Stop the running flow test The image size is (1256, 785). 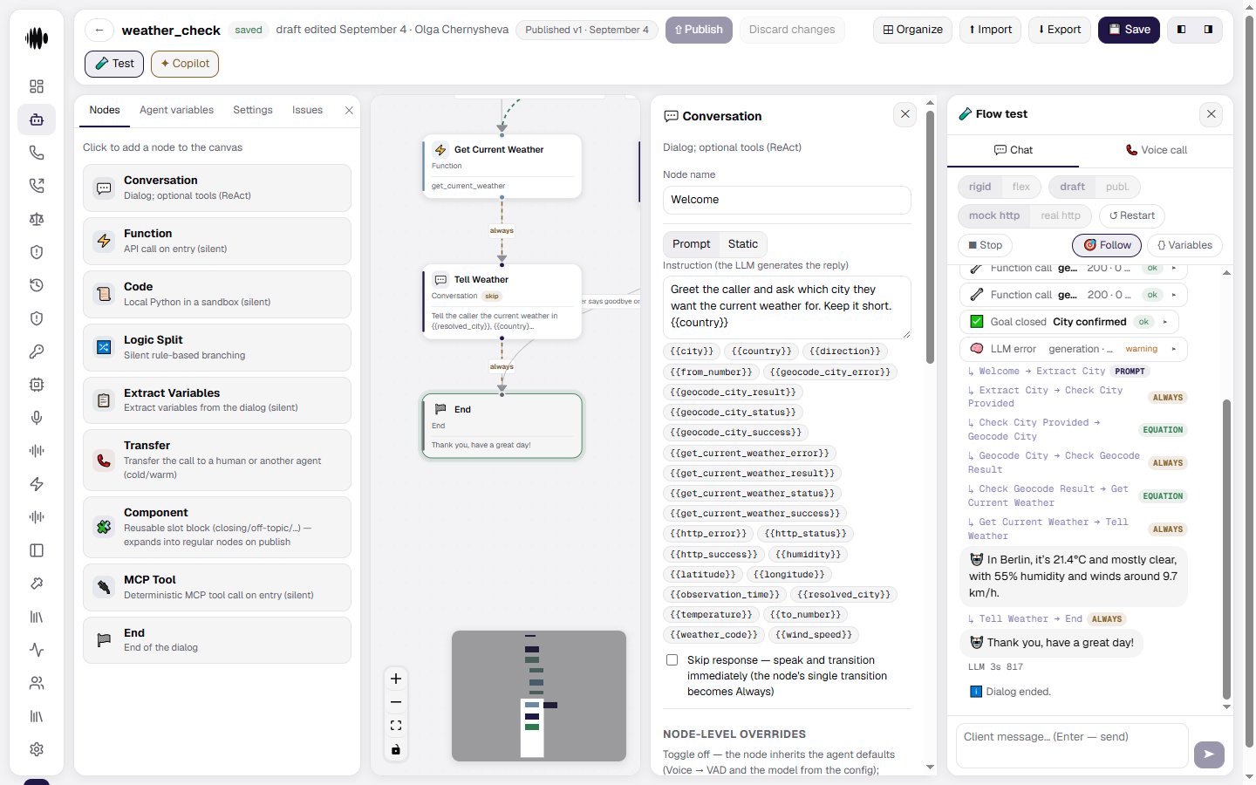point(985,245)
